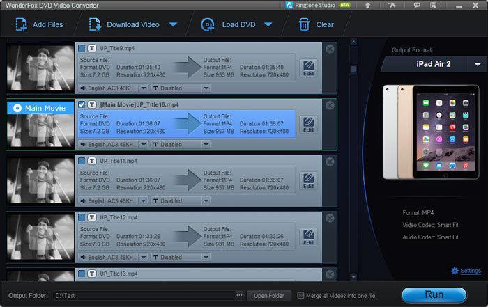The width and height of the screenshot is (488, 307).
Task: Open Ringtone Studio
Action: [x=318, y=5]
